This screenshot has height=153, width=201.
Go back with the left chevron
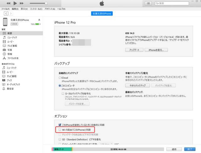point(6,13)
